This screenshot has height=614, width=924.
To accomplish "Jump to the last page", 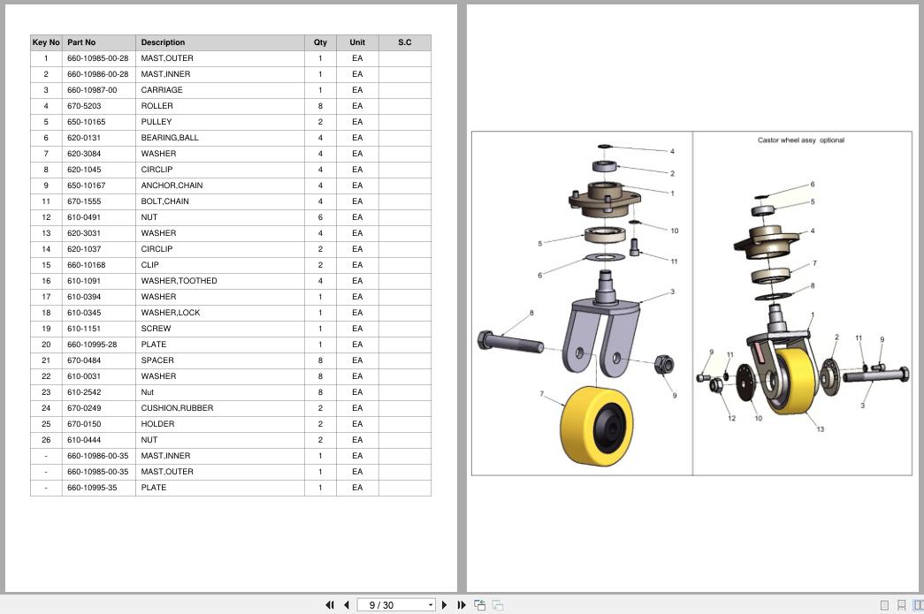I will [462, 604].
